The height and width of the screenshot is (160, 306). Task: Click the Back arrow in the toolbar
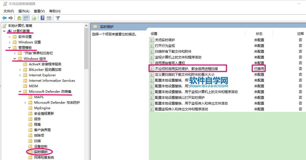[x=4, y=18]
